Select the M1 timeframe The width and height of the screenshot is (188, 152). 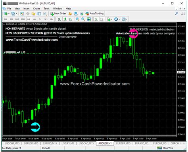pyautogui.click(x=6, y=19)
